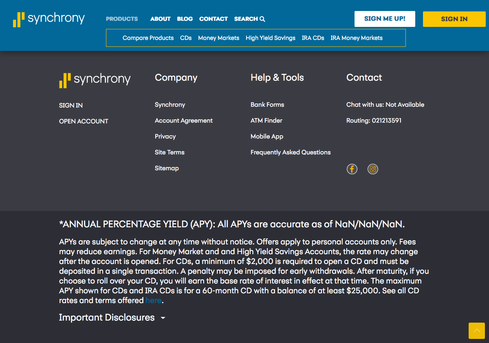The image size is (489, 343).
Task: Expand the Important Disclosures section
Action: tap(112, 318)
